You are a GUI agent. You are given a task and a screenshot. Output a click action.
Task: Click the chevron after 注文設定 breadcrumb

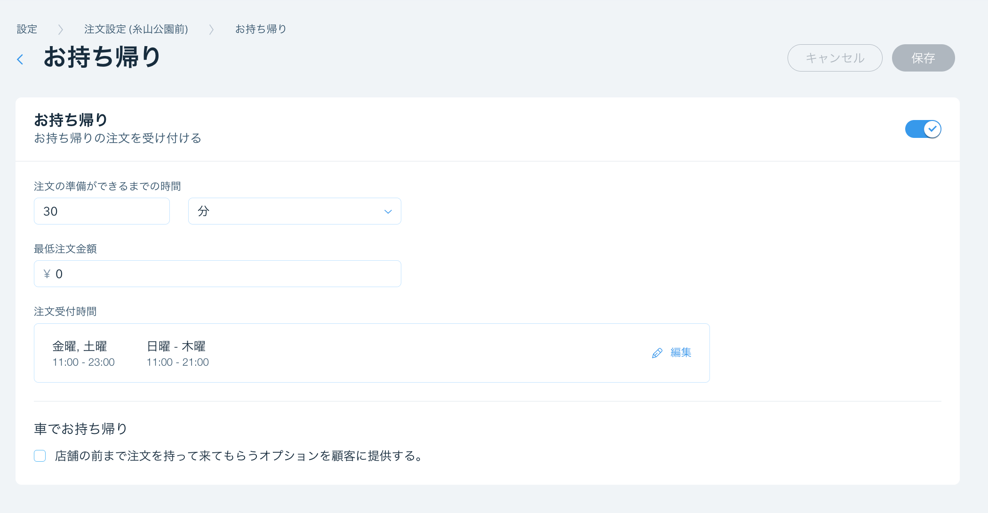[x=211, y=29]
